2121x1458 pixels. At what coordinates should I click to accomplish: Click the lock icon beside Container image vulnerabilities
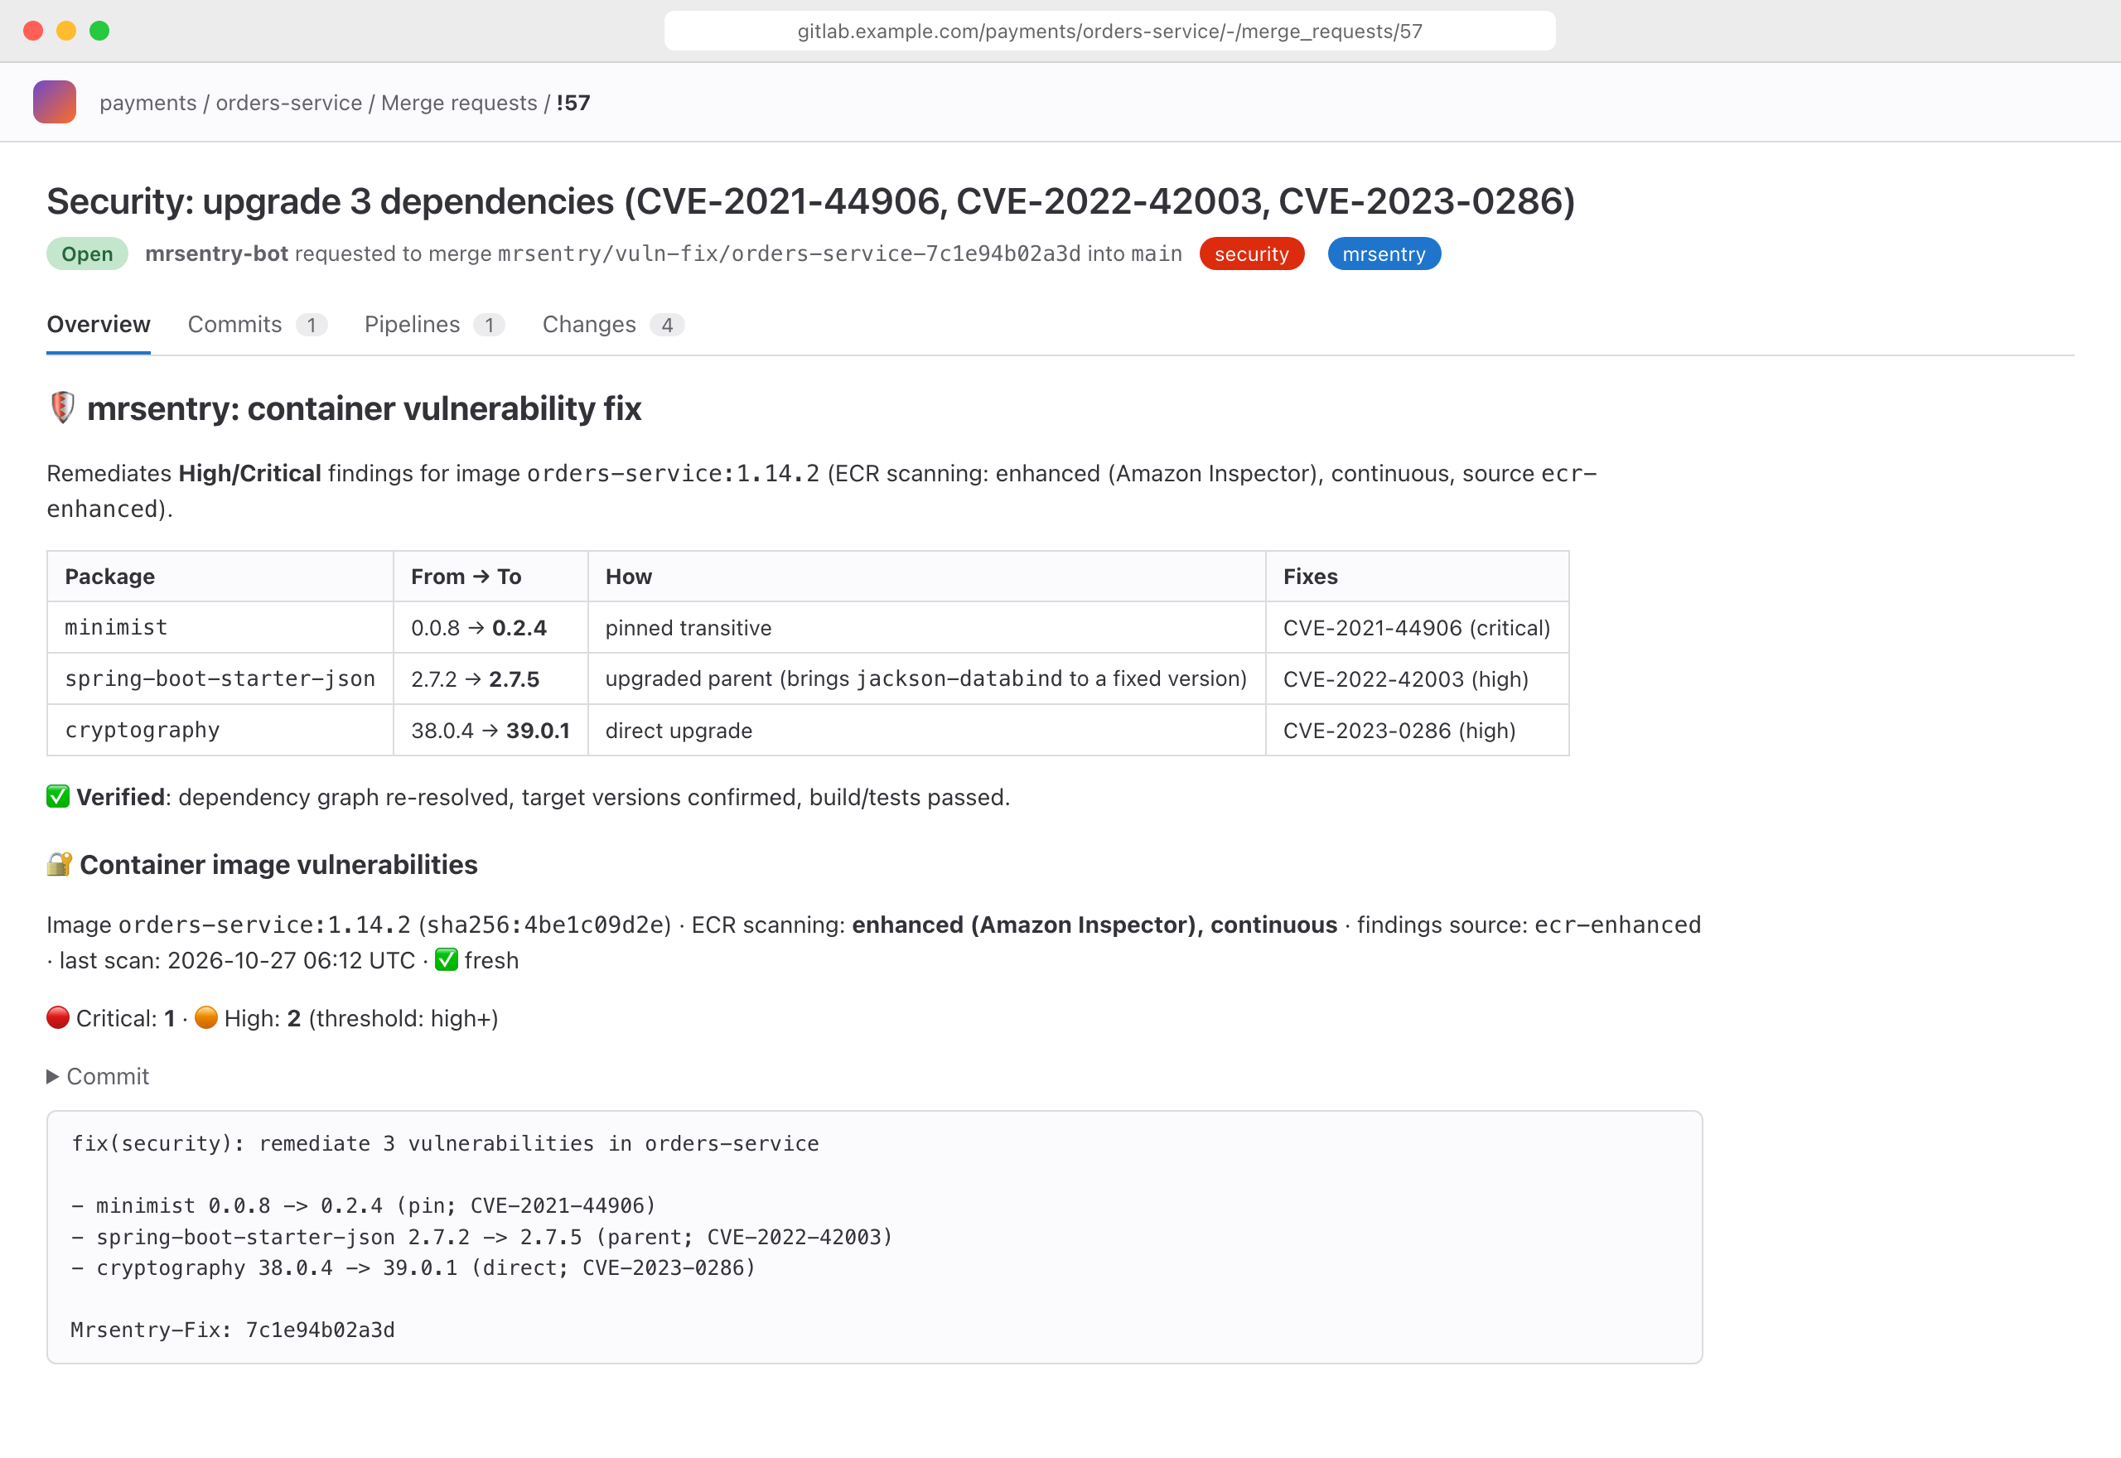[x=60, y=864]
